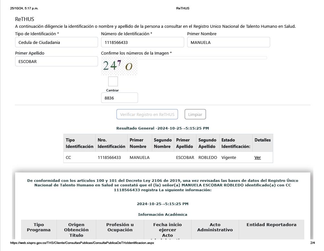Click the Estado Identificación column header
Screen dimensions: 324x251
[x=235, y=143]
